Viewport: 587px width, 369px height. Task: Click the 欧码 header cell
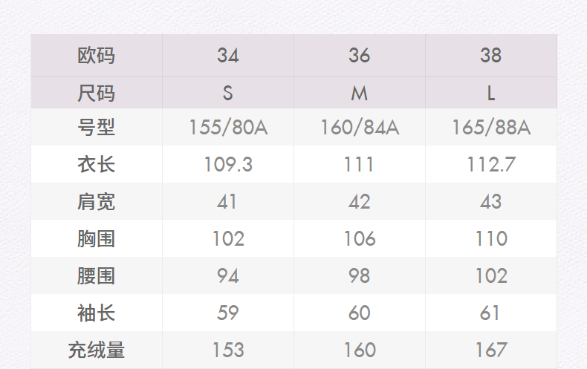coord(97,56)
